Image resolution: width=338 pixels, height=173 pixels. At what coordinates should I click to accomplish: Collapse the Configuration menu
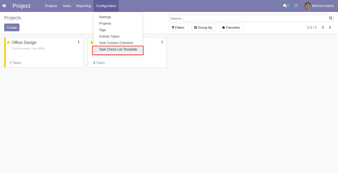pyautogui.click(x=106, y=6)
